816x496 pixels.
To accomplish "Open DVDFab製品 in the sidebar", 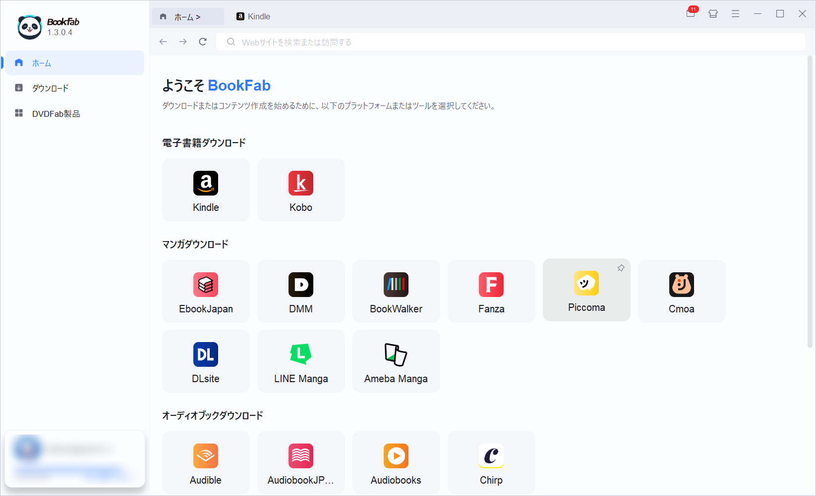I will (x=74, y=113).
